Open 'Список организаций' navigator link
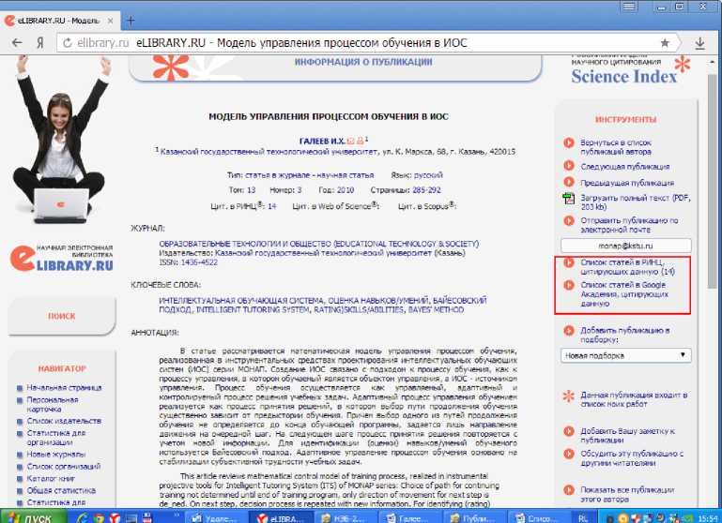This screenshot has height=523, width=722. [63, 467]
